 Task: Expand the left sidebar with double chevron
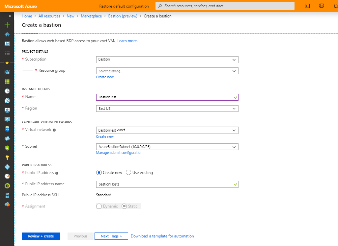pyautogui.click(x=10, y=16)
